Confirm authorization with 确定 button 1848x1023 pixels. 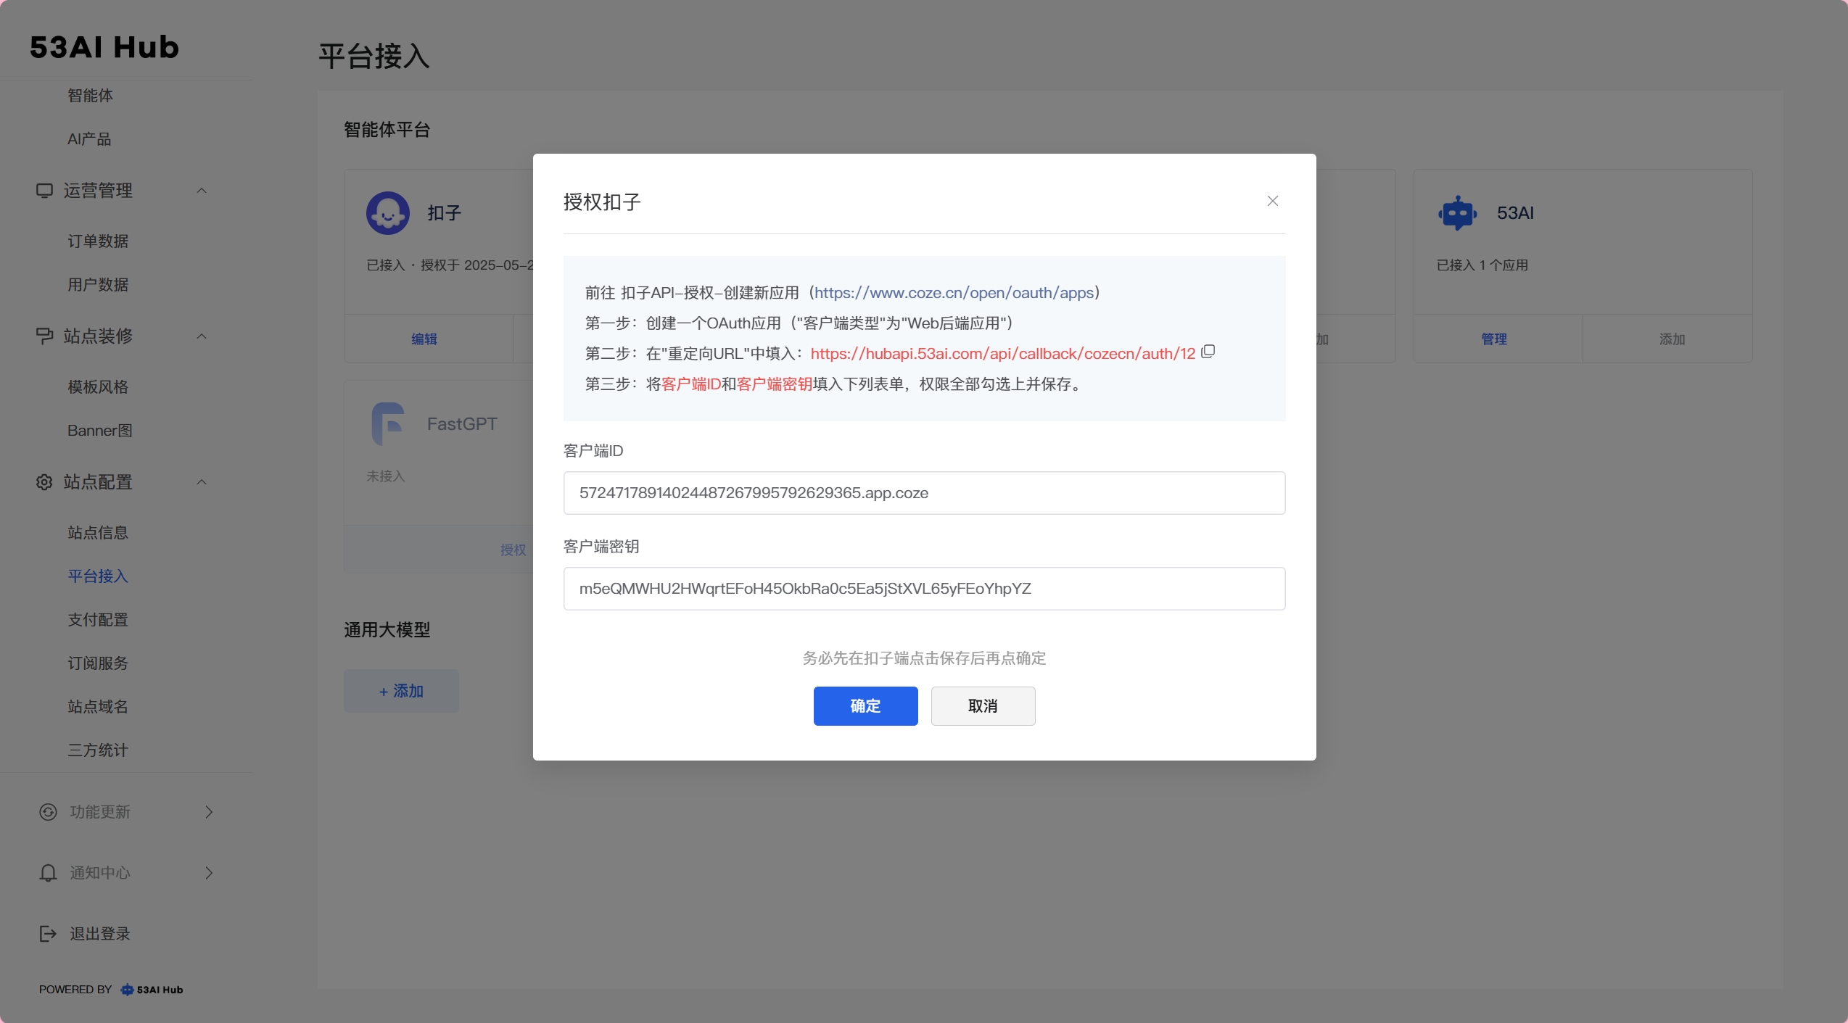[865, 705]
